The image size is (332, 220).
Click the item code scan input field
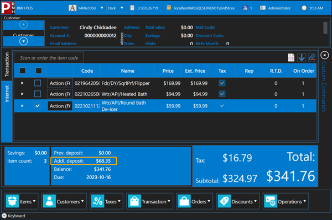coord(49,57)
